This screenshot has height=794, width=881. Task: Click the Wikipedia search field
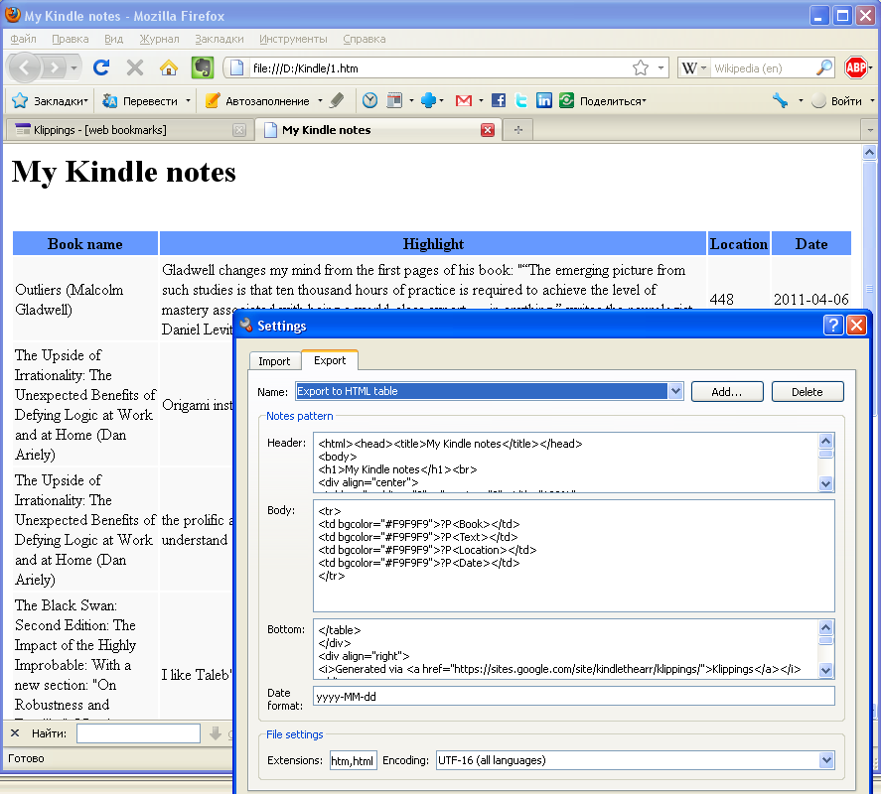pyautogui.click(x=763, y=67)
